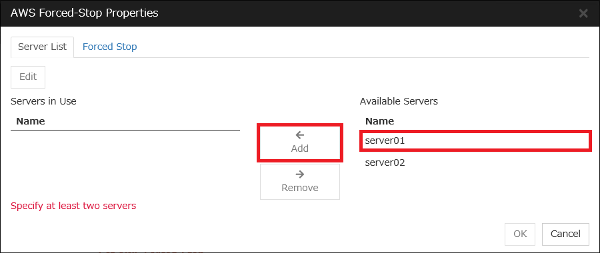Cancel the AWS Forced-Stop dialog
600x253 pixels.
[565, 234]
